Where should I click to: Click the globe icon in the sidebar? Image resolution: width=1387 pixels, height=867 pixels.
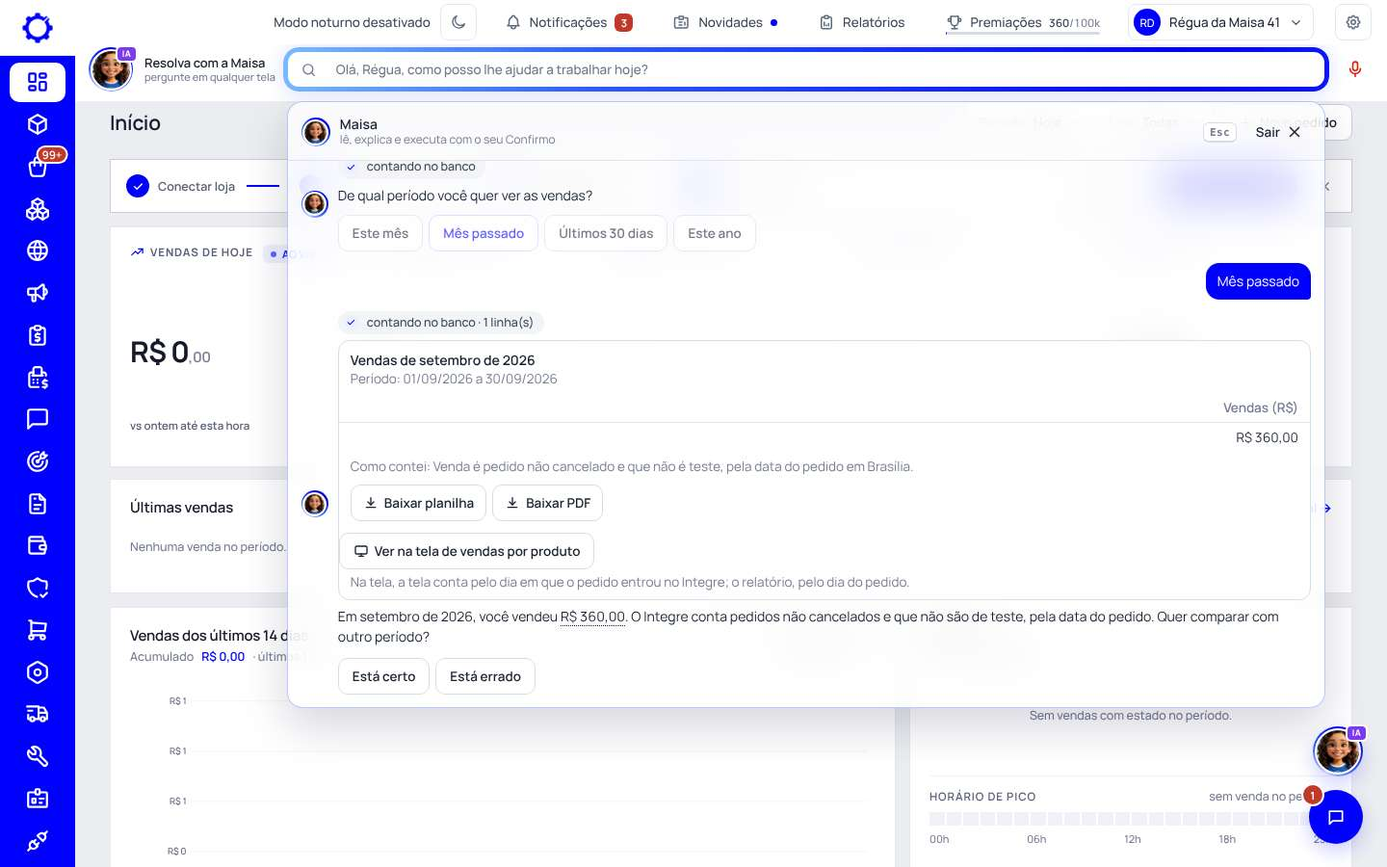38,250
